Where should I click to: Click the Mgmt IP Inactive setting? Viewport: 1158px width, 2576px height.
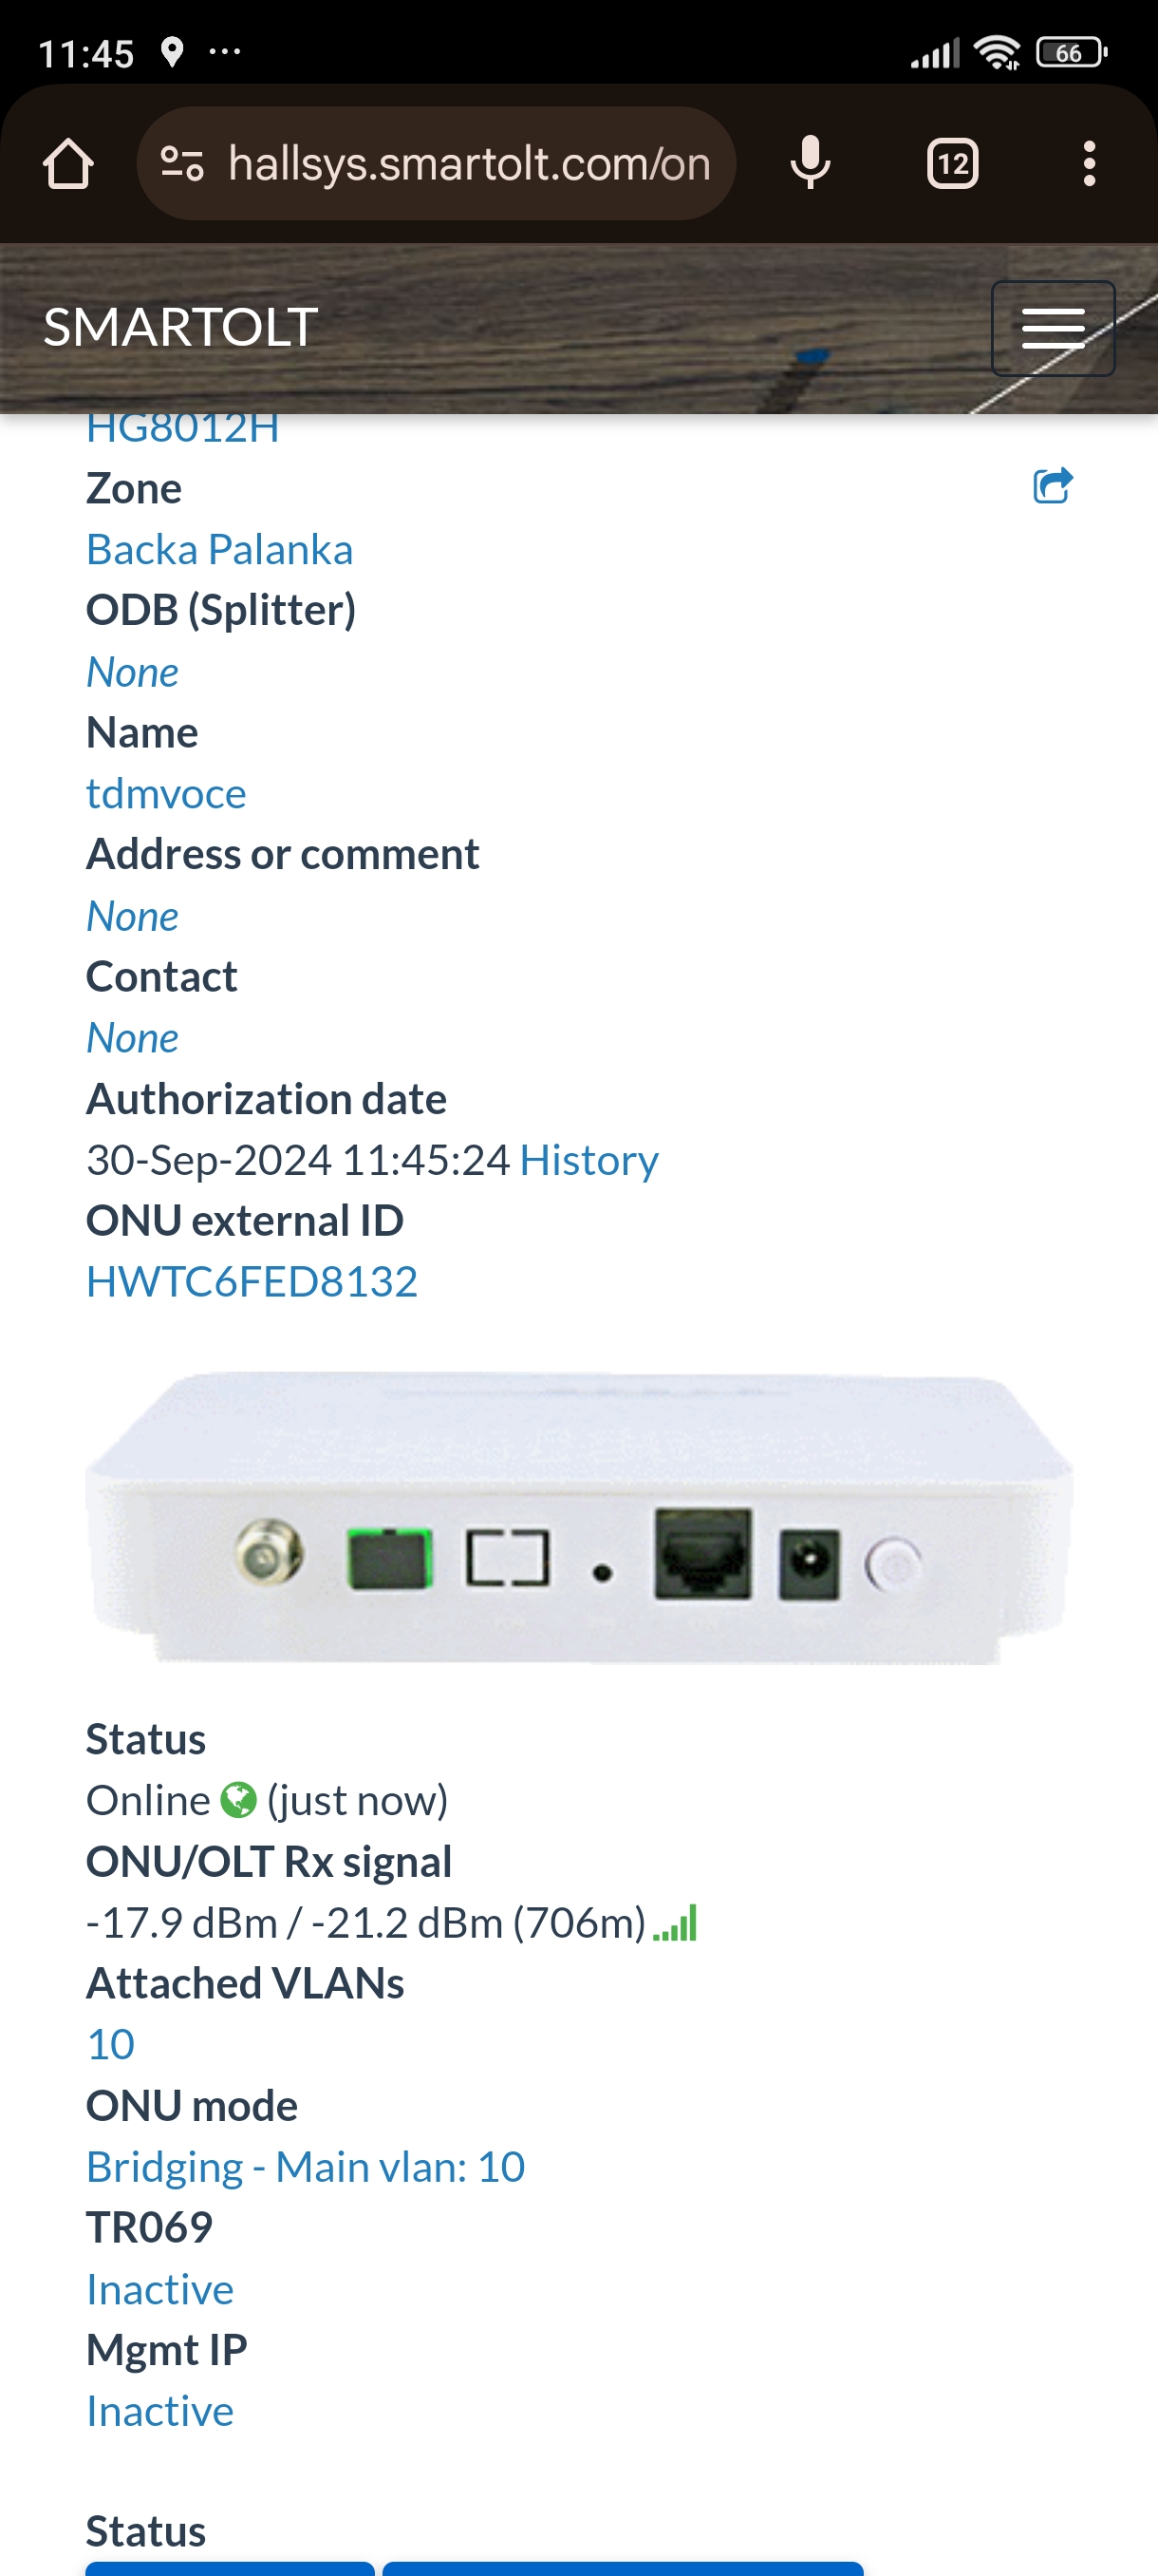tap(159, 2411)
